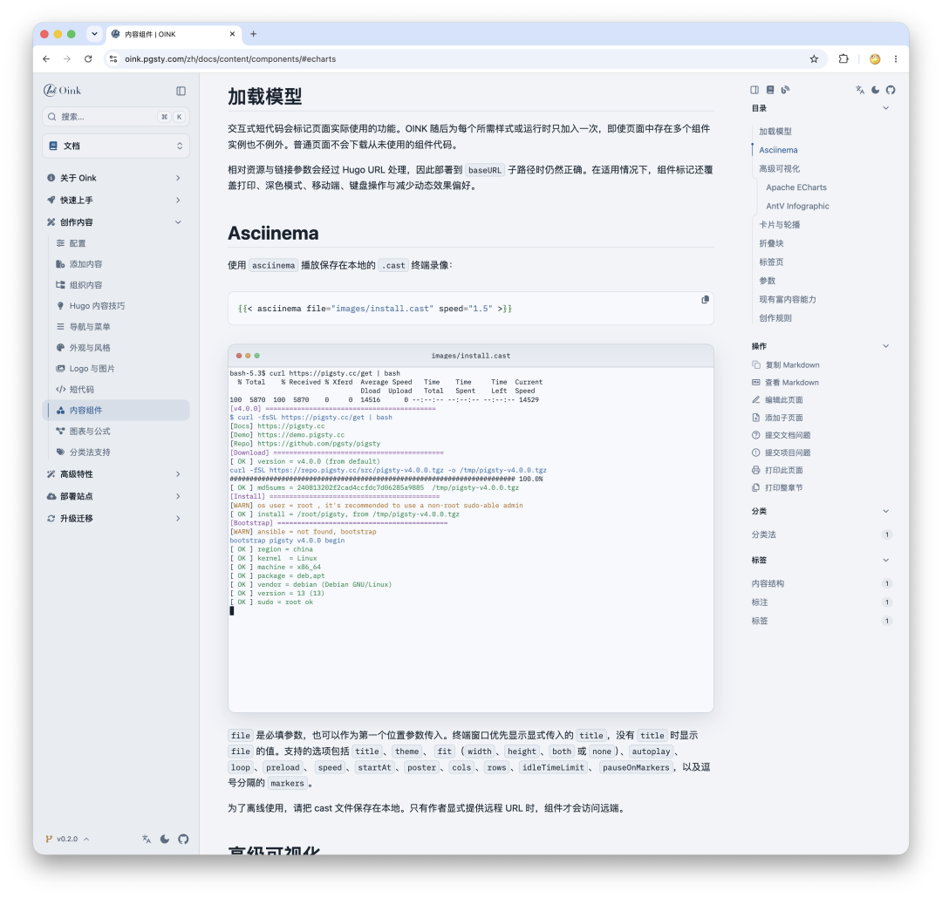Jump to Apache ECharts in contents
Screen dimensions: 942x898
[x=796, y=187]
